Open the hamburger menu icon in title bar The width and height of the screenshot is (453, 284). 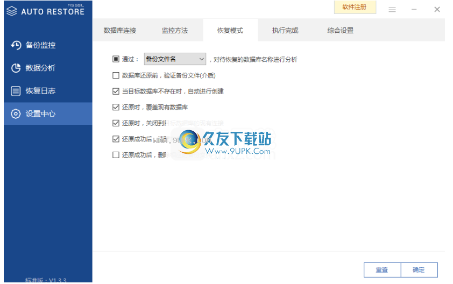(x=392, y=10)
